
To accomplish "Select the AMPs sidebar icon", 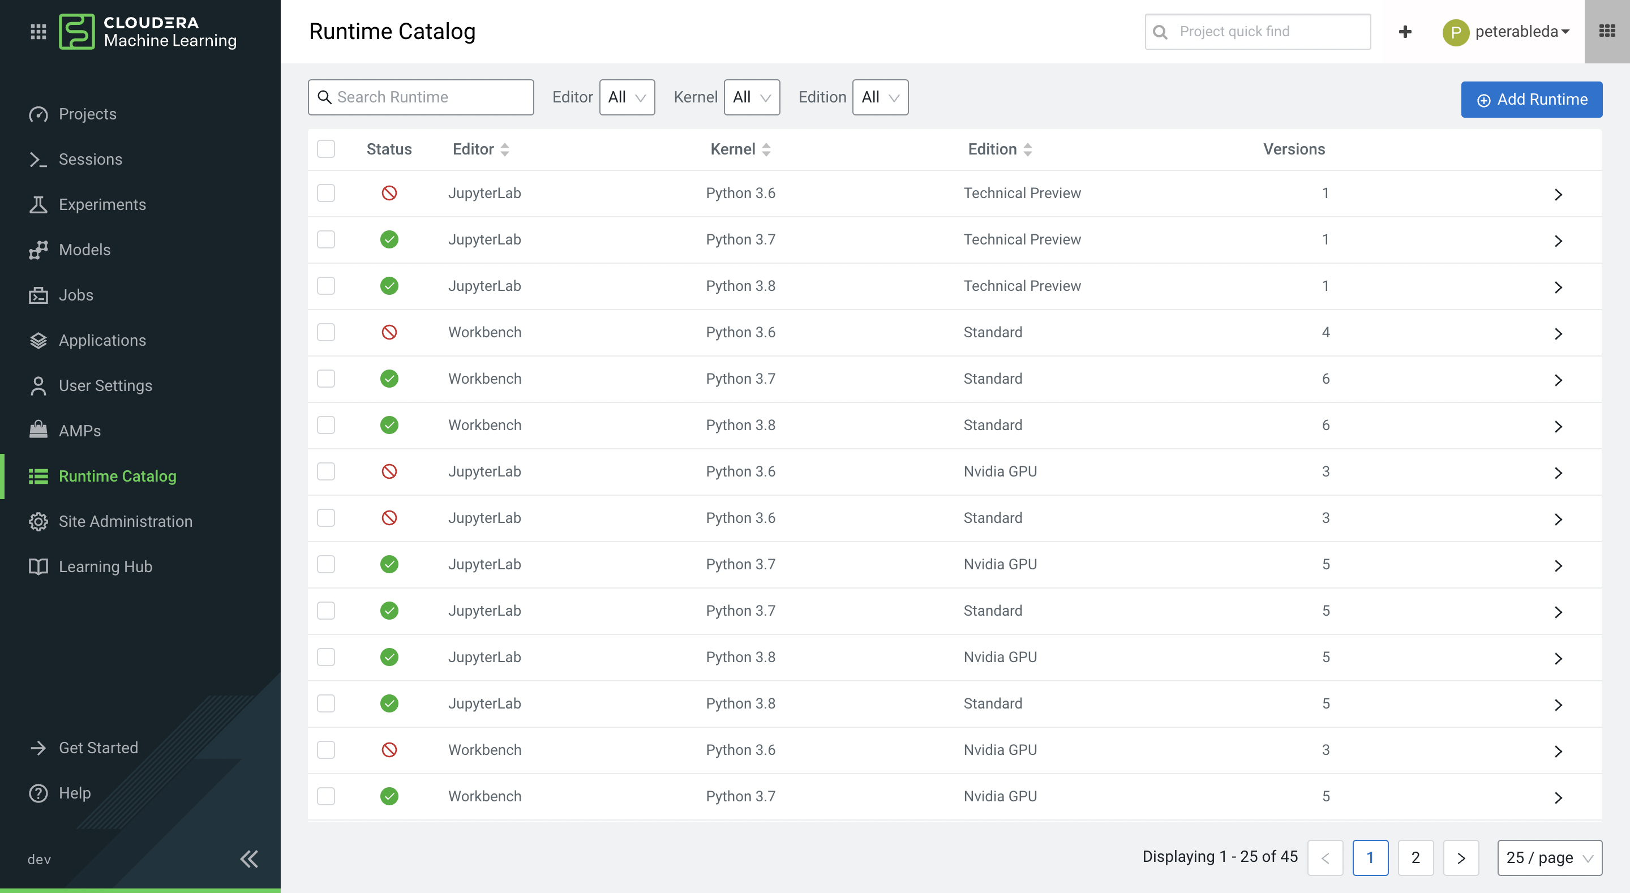I will tap(38, 430).
